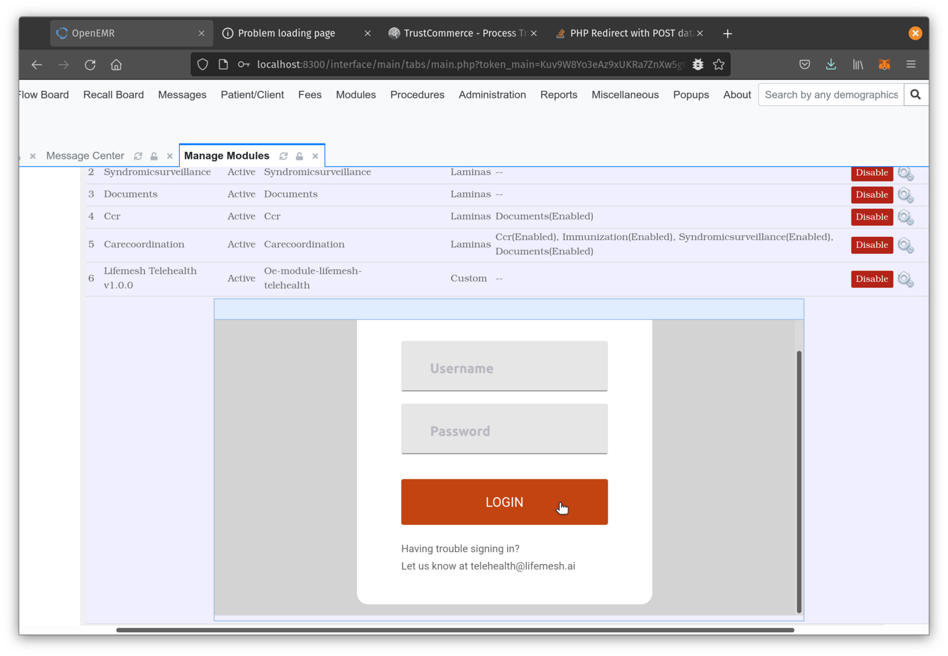Open the Messages menu
Viewport: 948px width, 656px height.
[x=182, y=95]
